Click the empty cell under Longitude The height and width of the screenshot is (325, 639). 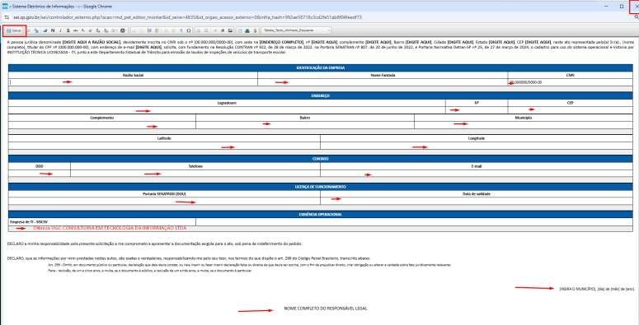pyautogui.click(x=477, y=146)
